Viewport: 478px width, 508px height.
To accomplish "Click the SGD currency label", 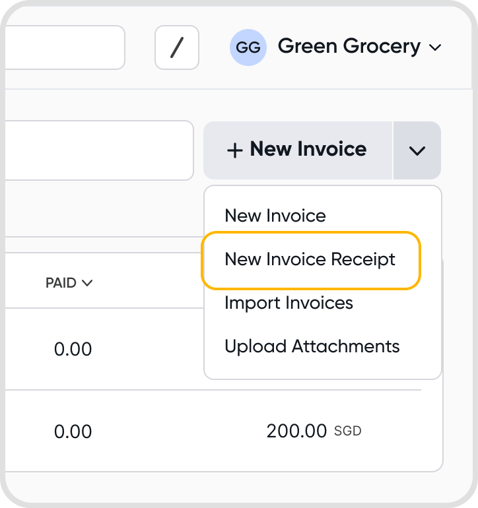I will tap(347, 432).
